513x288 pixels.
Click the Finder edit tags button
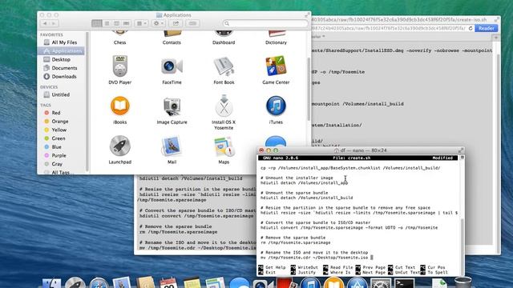coord(192,23)
